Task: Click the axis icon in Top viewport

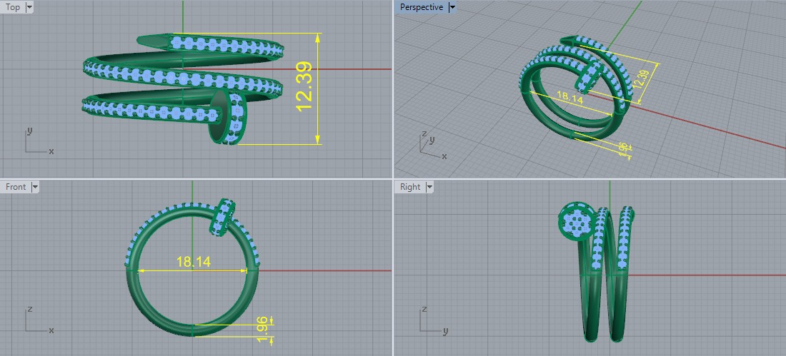Action: click(38, 141)
